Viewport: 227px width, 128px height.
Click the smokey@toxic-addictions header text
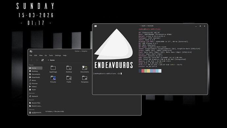[x=150, y=29]
